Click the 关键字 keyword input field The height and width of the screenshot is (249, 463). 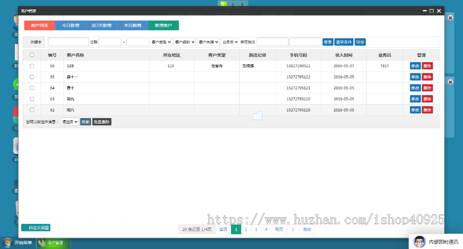[x=68, y=42]
